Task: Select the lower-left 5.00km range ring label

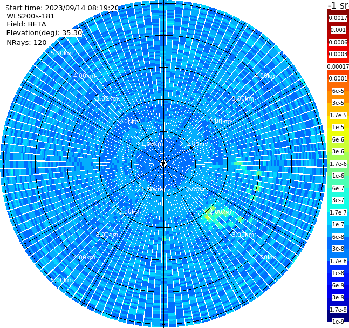Action: [x=61, y=280]
